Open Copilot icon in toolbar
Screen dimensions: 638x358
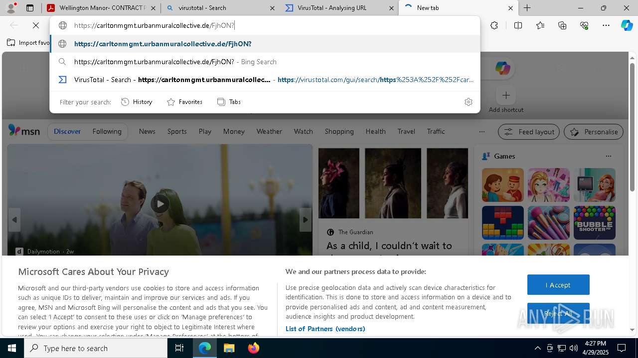pyautogui.click(x=627, y=25)
